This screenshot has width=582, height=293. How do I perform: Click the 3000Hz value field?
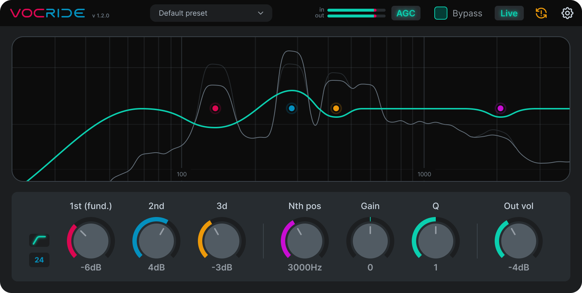click(305, 268)
